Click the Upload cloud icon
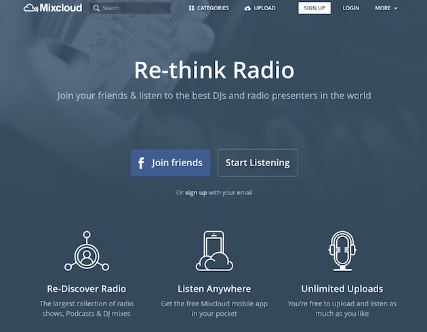This screenshot has height=332, width=427. [247, 8]
